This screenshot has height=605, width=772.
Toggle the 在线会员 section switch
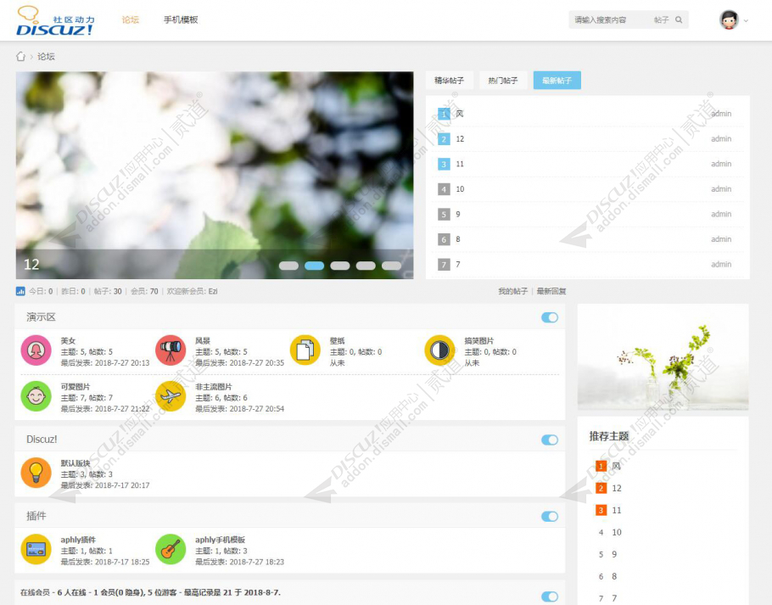(550, 597)
